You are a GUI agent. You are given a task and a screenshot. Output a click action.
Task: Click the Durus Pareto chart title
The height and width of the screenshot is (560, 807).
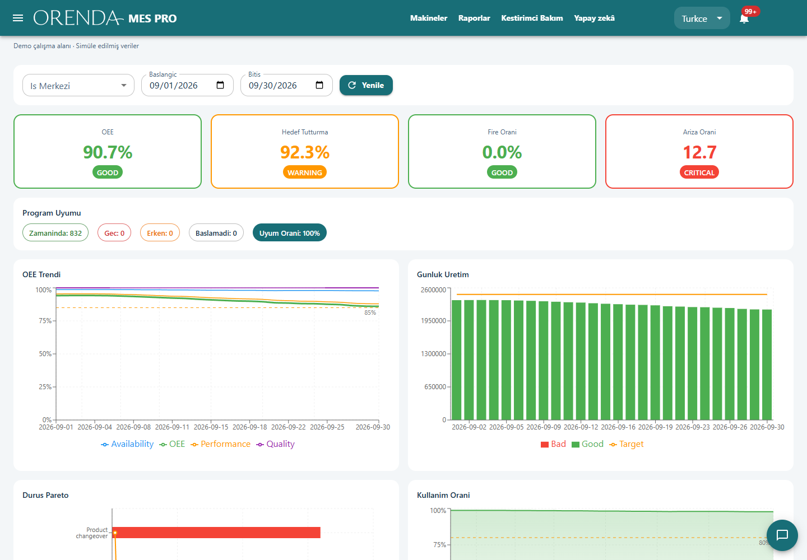[x=45, y=495]
